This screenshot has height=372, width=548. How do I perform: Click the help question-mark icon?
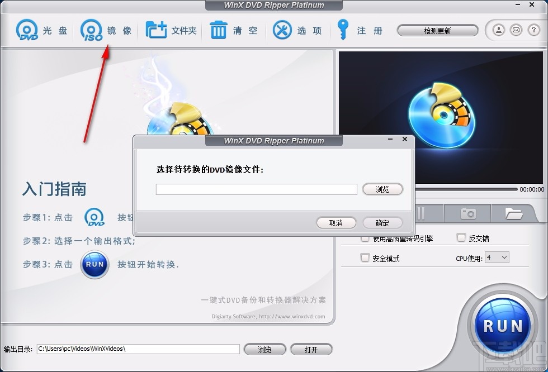click(x=535, y=30)
